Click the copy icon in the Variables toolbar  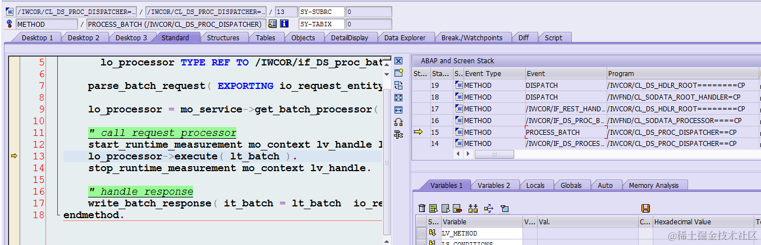point(505,209)
